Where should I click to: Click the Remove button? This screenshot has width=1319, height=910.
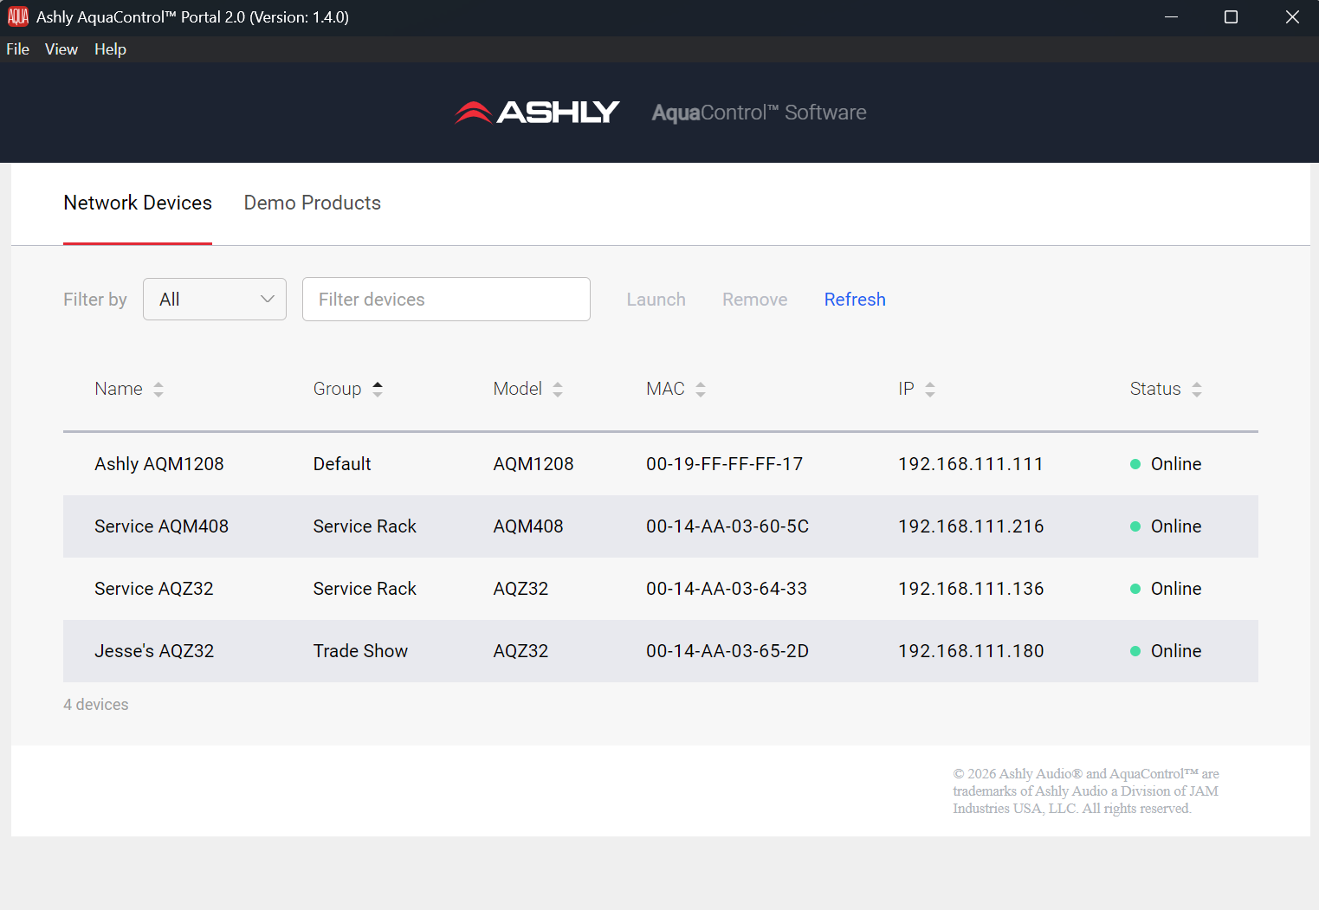(755, 300)
